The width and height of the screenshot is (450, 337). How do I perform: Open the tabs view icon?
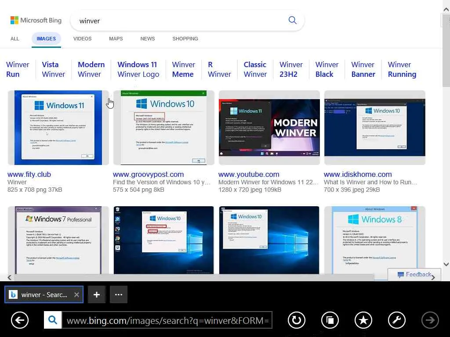[x=330, y=320]
